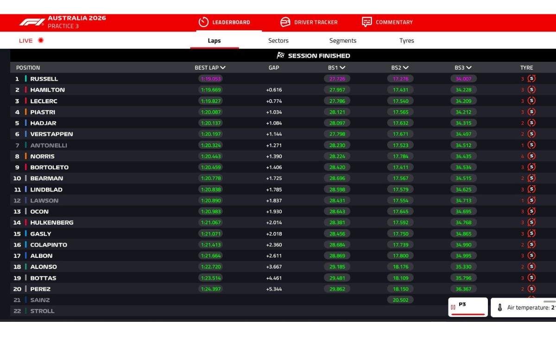556x338 pixels.
Task: Select driver Alonso in the leaderboard
Action: 44,267
